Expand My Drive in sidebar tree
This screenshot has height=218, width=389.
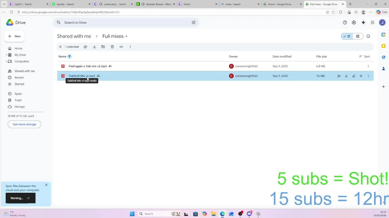click(x=7, y=55)
